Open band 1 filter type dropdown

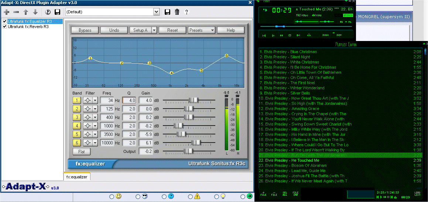tap(95, 100)
